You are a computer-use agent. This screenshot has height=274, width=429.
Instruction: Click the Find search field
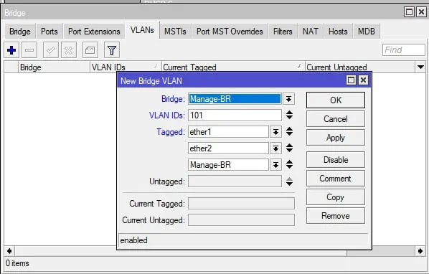(404, 49)
